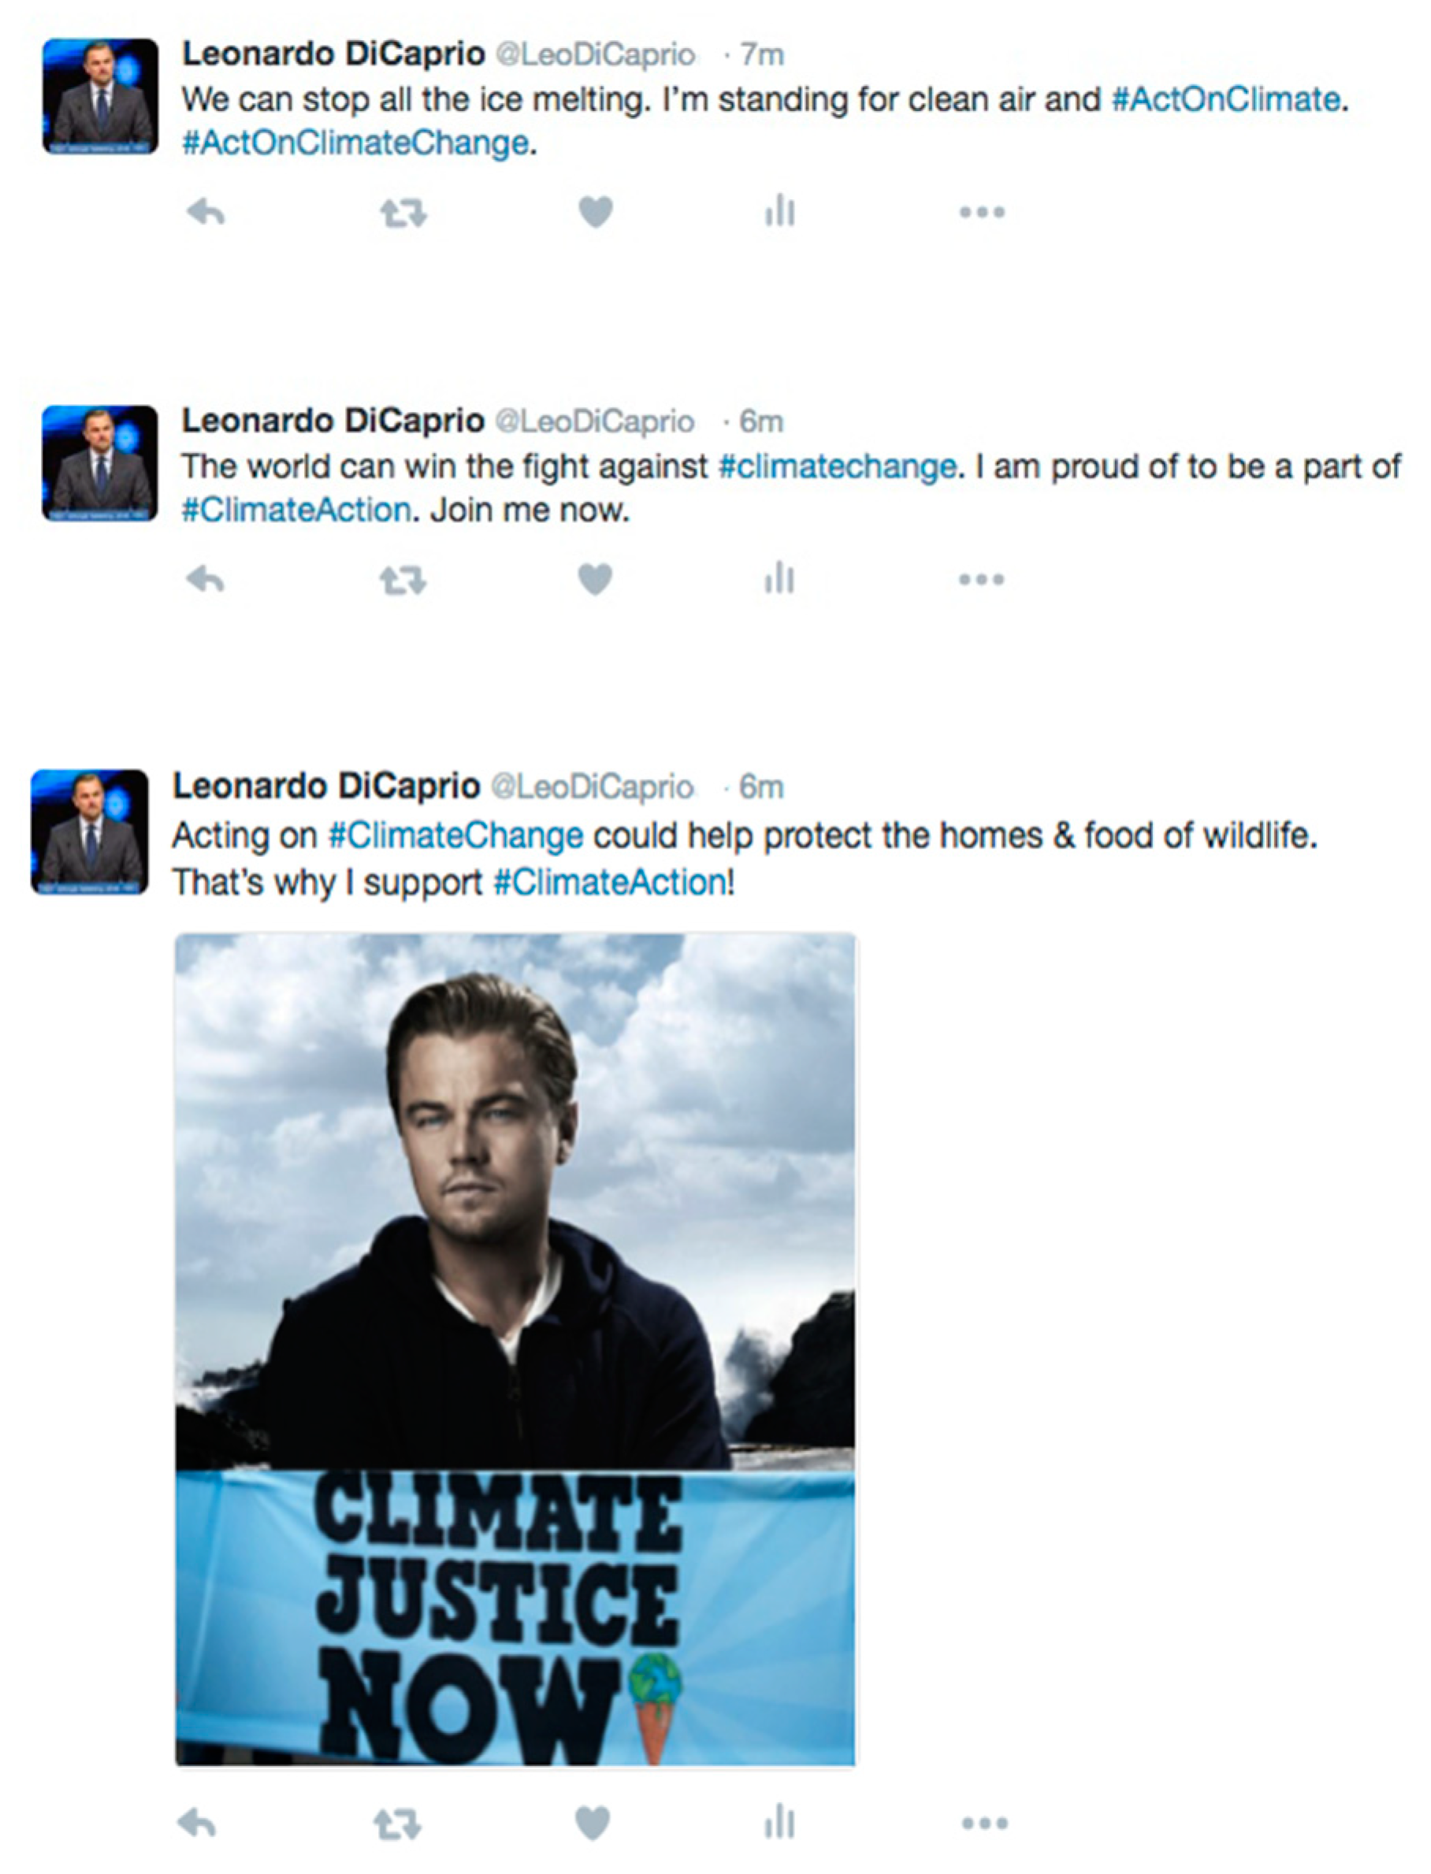The image size is (1431, 1874).
Task: Reply to the 'Join me now' tweet
Action: pyautogui.click(x=204, y=580)
